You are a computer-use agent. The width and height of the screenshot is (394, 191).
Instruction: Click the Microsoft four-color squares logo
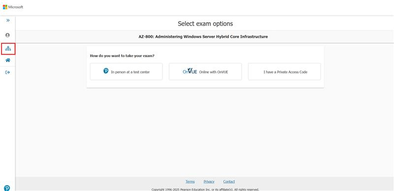click(x=5, y=7)
